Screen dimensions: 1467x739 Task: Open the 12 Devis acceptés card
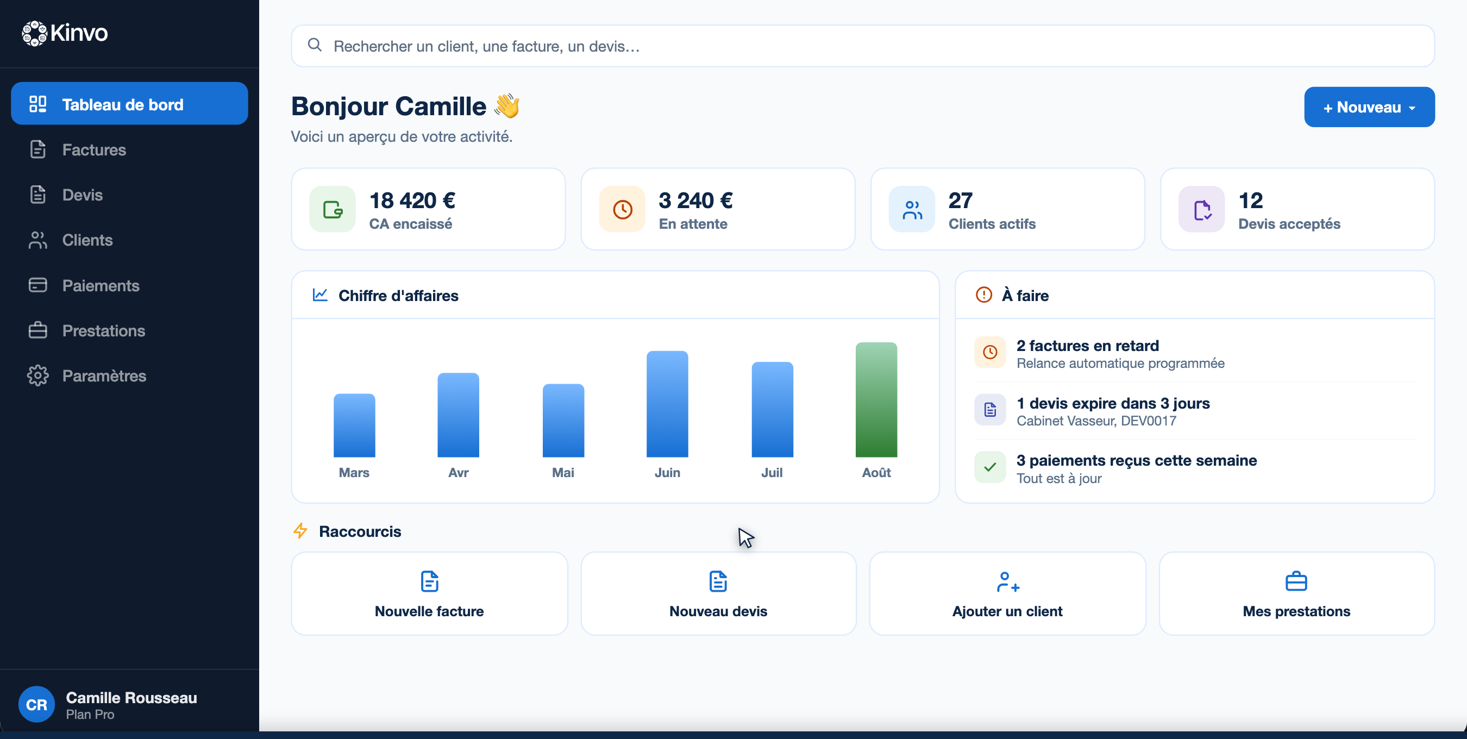1297,209
